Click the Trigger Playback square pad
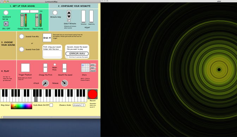 pyautogui.click(x=25, y=68)
